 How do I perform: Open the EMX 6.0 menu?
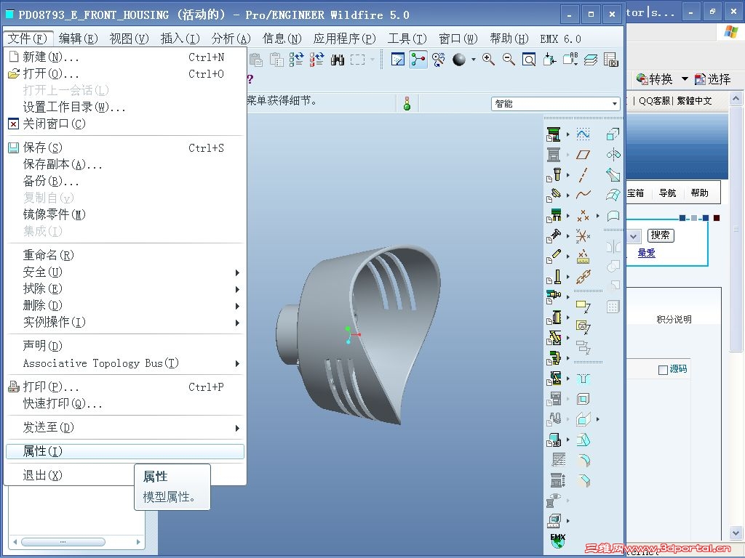point(561,39)
